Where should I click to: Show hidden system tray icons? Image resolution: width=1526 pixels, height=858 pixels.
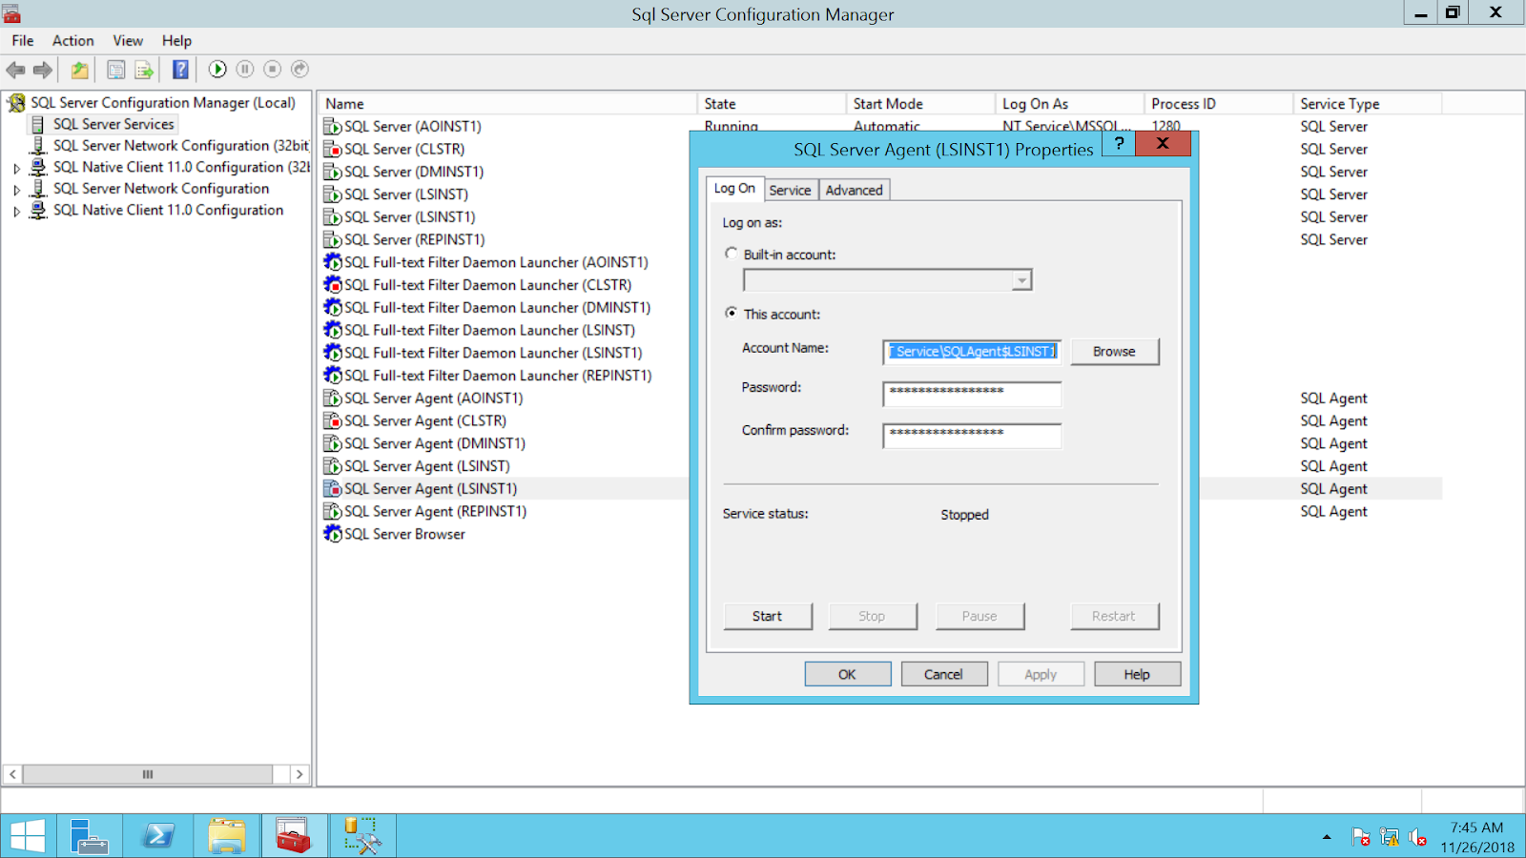(1327, 837)
